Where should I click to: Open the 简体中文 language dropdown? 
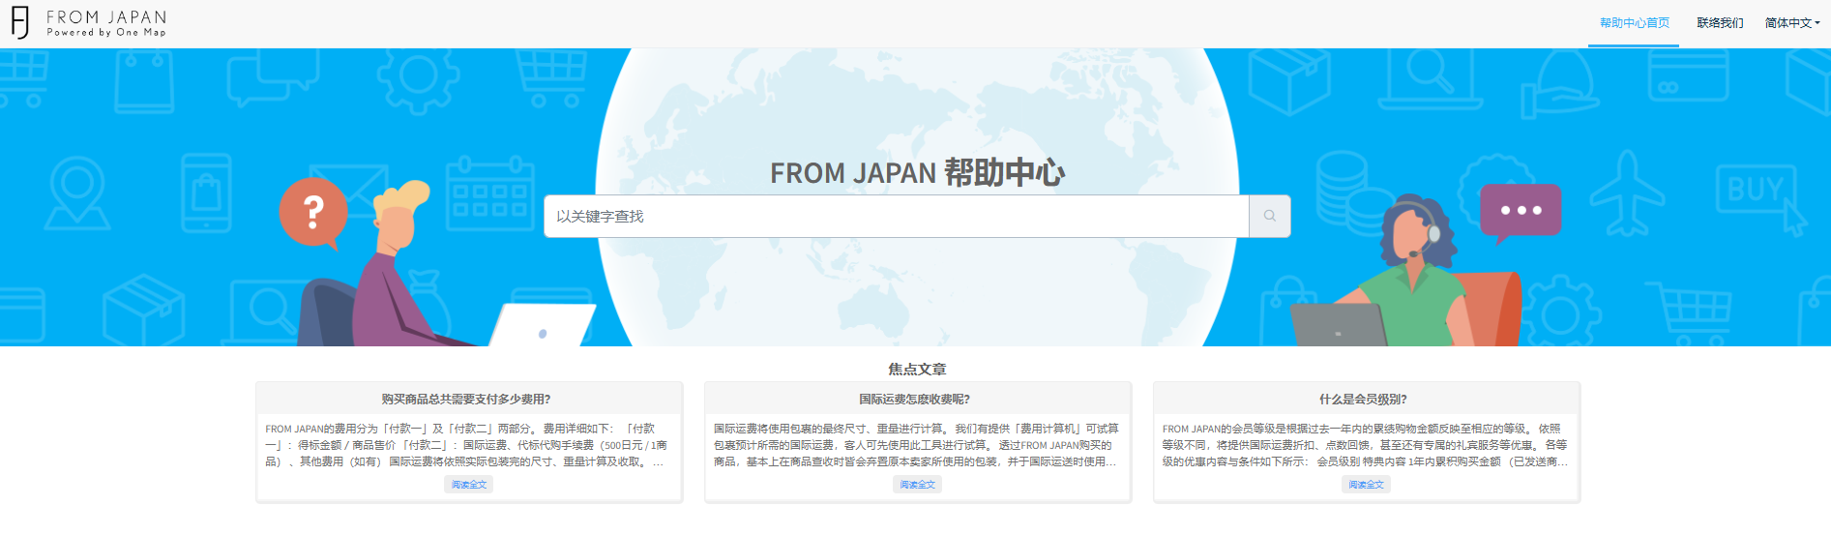point(1791,23)
